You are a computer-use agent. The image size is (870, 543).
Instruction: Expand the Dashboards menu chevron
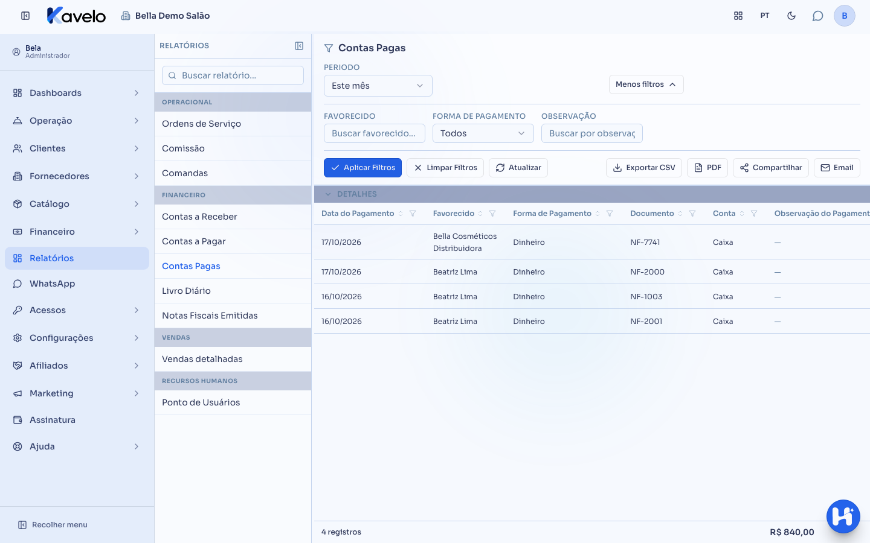point(137,93)
